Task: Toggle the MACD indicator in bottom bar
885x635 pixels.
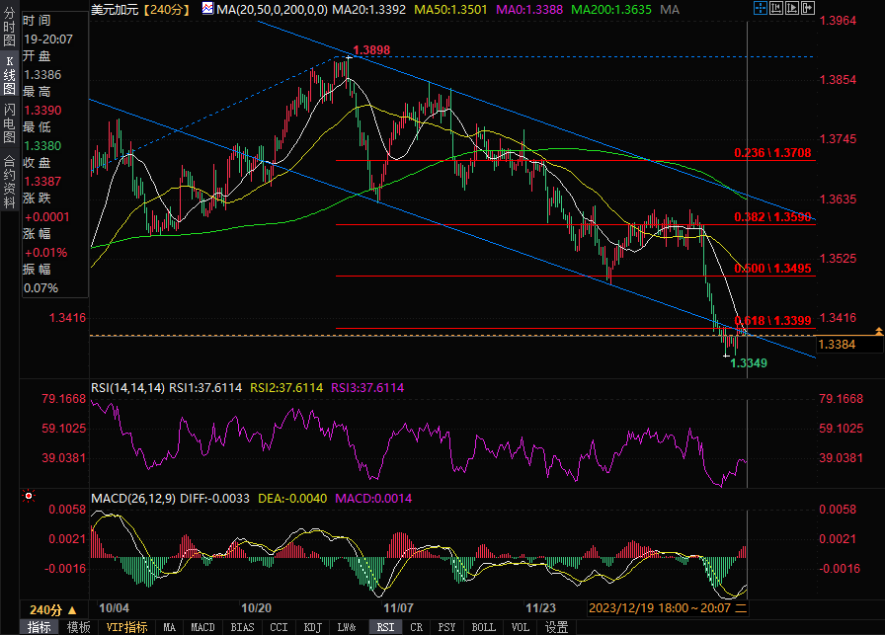Action: click(x=202, y=627)
